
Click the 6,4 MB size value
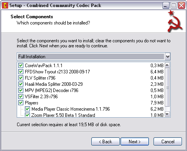[157, 72]
